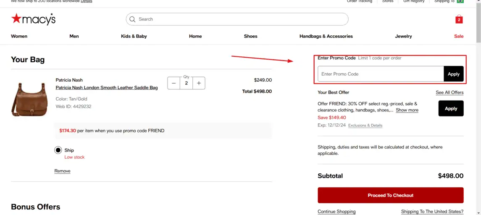481x215 pixels.
Task: Click the Patricia Nash brand name
Action: point(69,80)
